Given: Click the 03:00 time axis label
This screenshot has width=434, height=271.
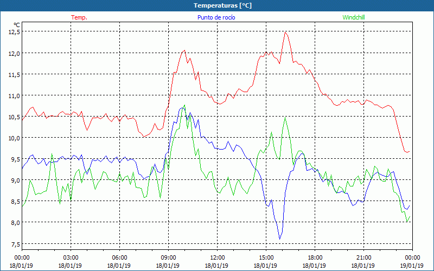Looking at the screenshot, I should 71,257.
